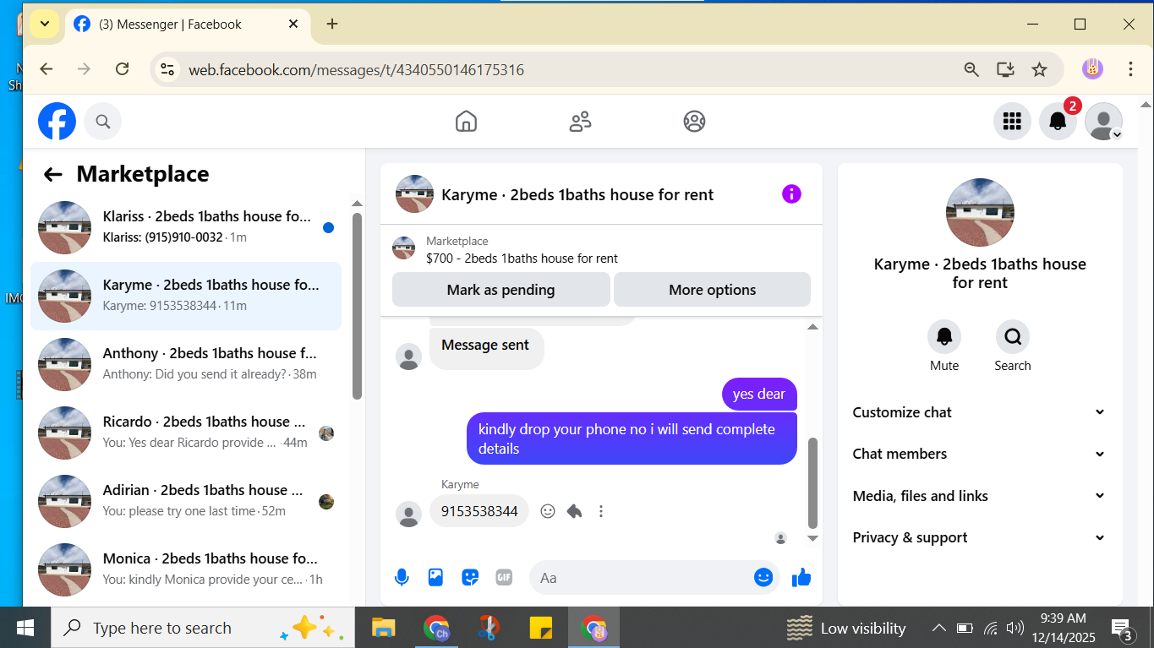Reply to the 9153538344 message
This screenshot has width=1154, height=648.
[x=574, y=511]
